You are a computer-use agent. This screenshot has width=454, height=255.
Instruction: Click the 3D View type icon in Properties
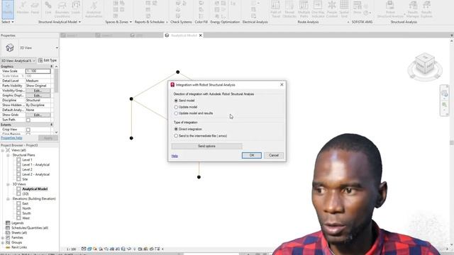click(9, 47)
